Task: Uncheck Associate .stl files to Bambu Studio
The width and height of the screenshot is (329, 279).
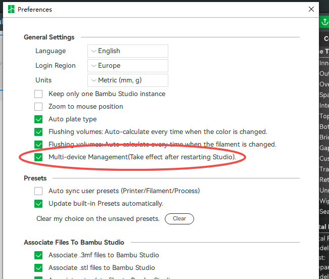Action: click(38, 268)
